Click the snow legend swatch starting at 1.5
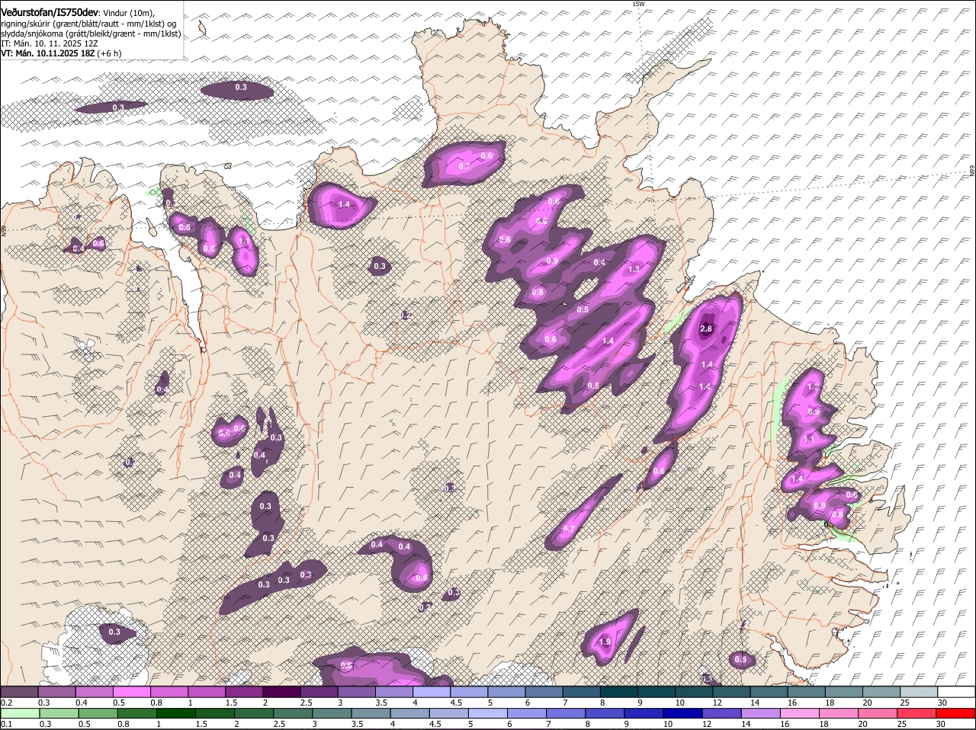Viewport: 976px width, 730px height. 244,692
